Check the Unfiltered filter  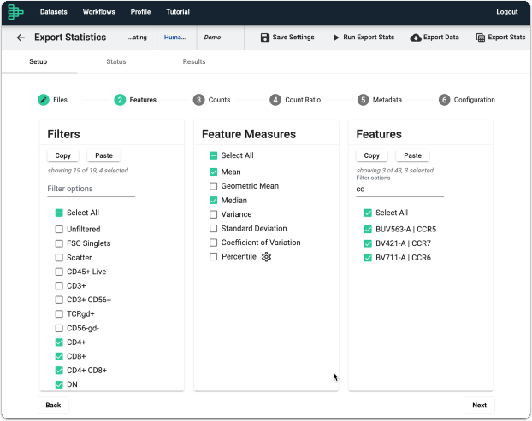[59, 230]
